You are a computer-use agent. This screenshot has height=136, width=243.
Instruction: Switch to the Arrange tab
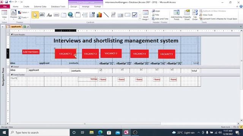pos(85,7)
